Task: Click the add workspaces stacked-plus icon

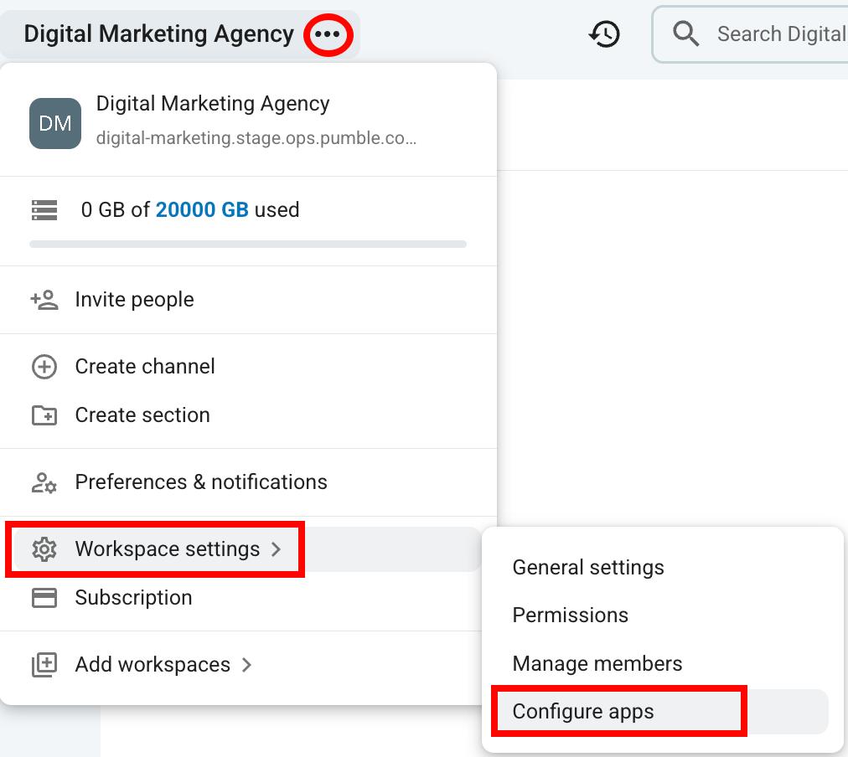Action: click(44, 665)
